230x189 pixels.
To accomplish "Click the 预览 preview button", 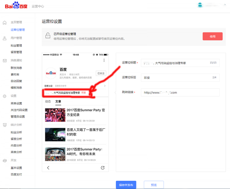I will pos(154,185).
